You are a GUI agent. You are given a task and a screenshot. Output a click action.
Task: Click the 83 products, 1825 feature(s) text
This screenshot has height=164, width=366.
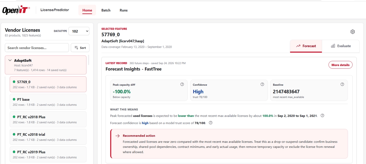point(23,36)
